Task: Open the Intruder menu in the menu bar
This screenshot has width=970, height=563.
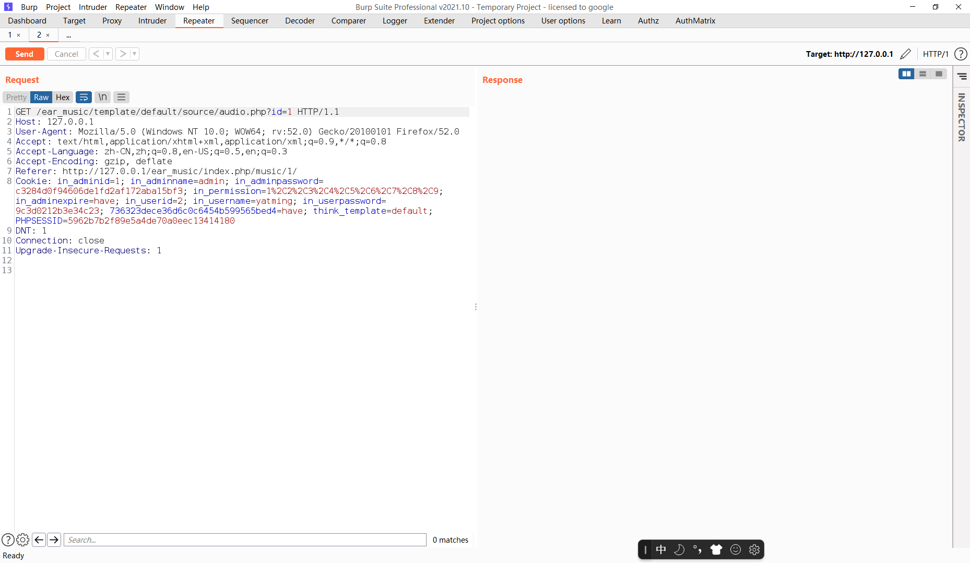Action: [x=92, y=7]
